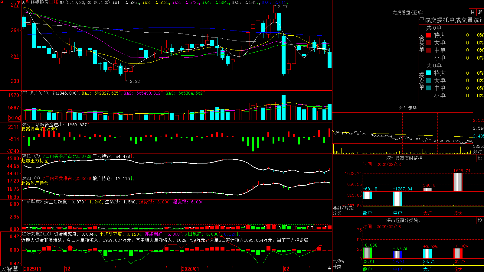Click the 大智慧 logo label

coord(9,269)
